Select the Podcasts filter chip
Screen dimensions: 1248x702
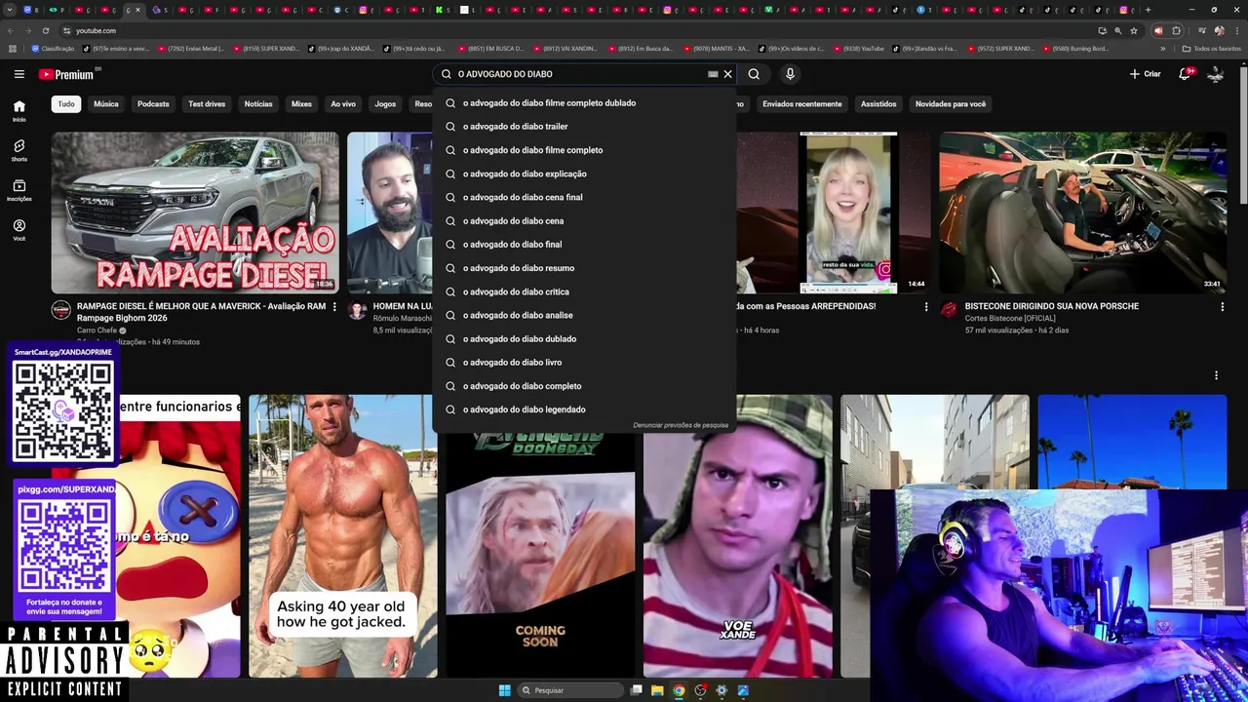[153, 104]
